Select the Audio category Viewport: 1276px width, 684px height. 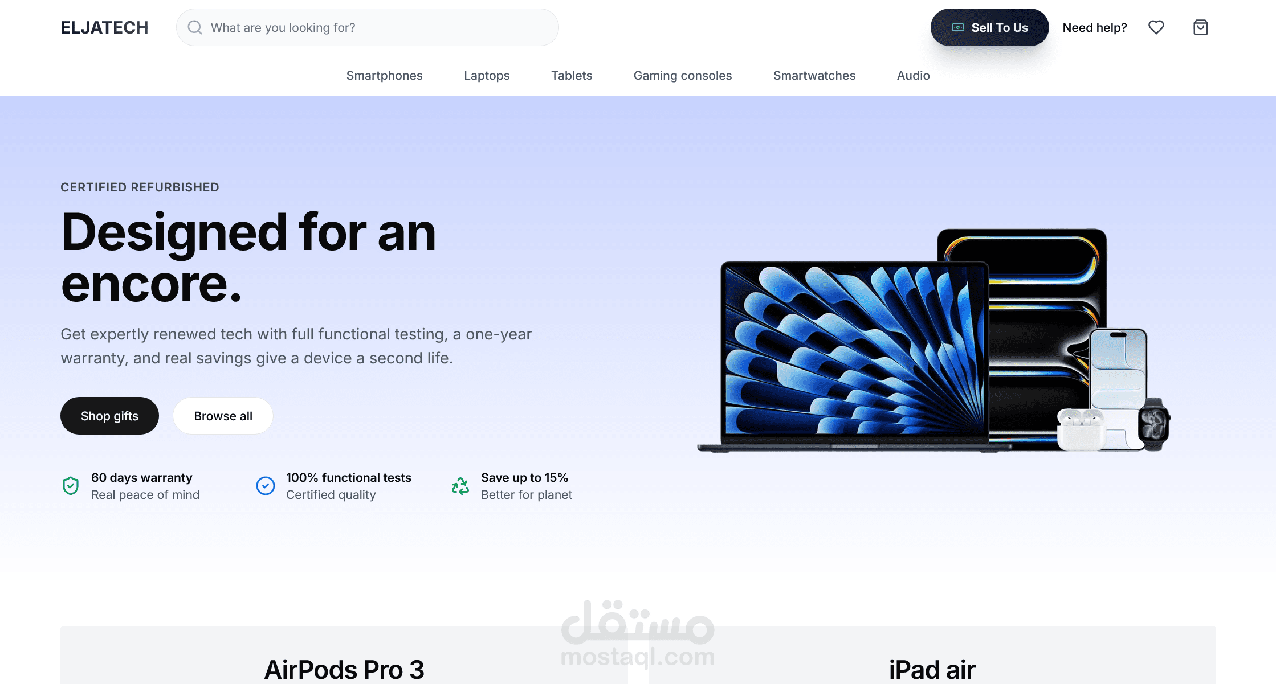[x=914, y=76]
